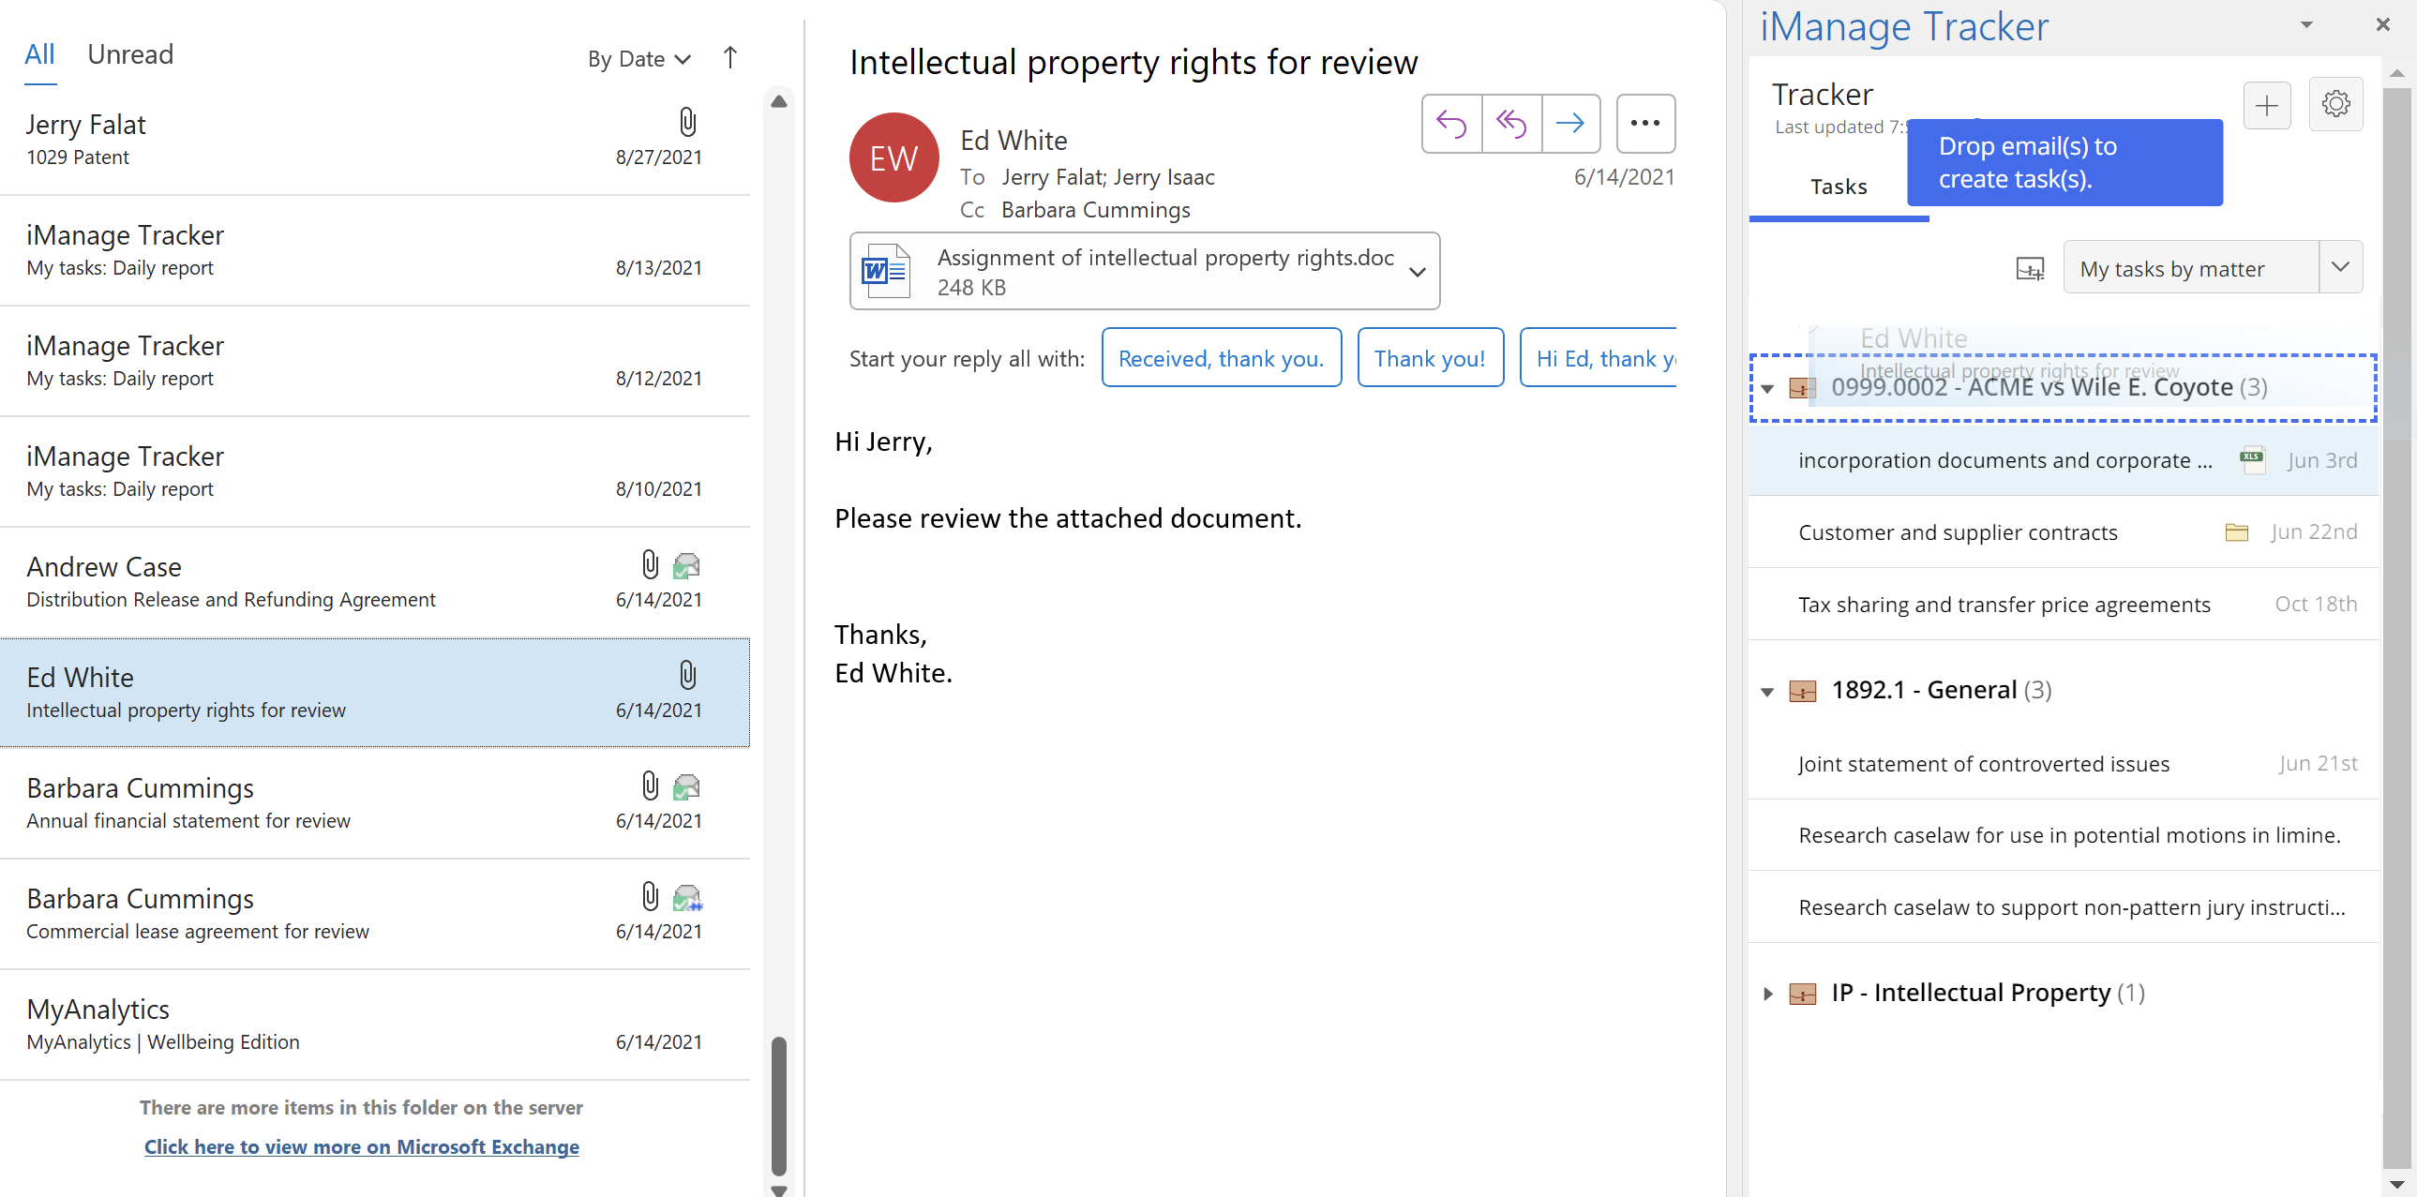Open the By Date sort dropdown
This screenshot has height=1197, width=2417.
(x=639, y=59)
